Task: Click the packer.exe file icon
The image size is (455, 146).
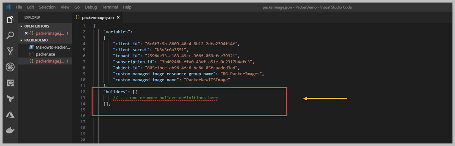Action: click(x=32, y=54)
